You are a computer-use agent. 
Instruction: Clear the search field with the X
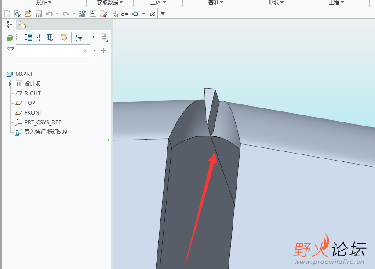[86, 50]
